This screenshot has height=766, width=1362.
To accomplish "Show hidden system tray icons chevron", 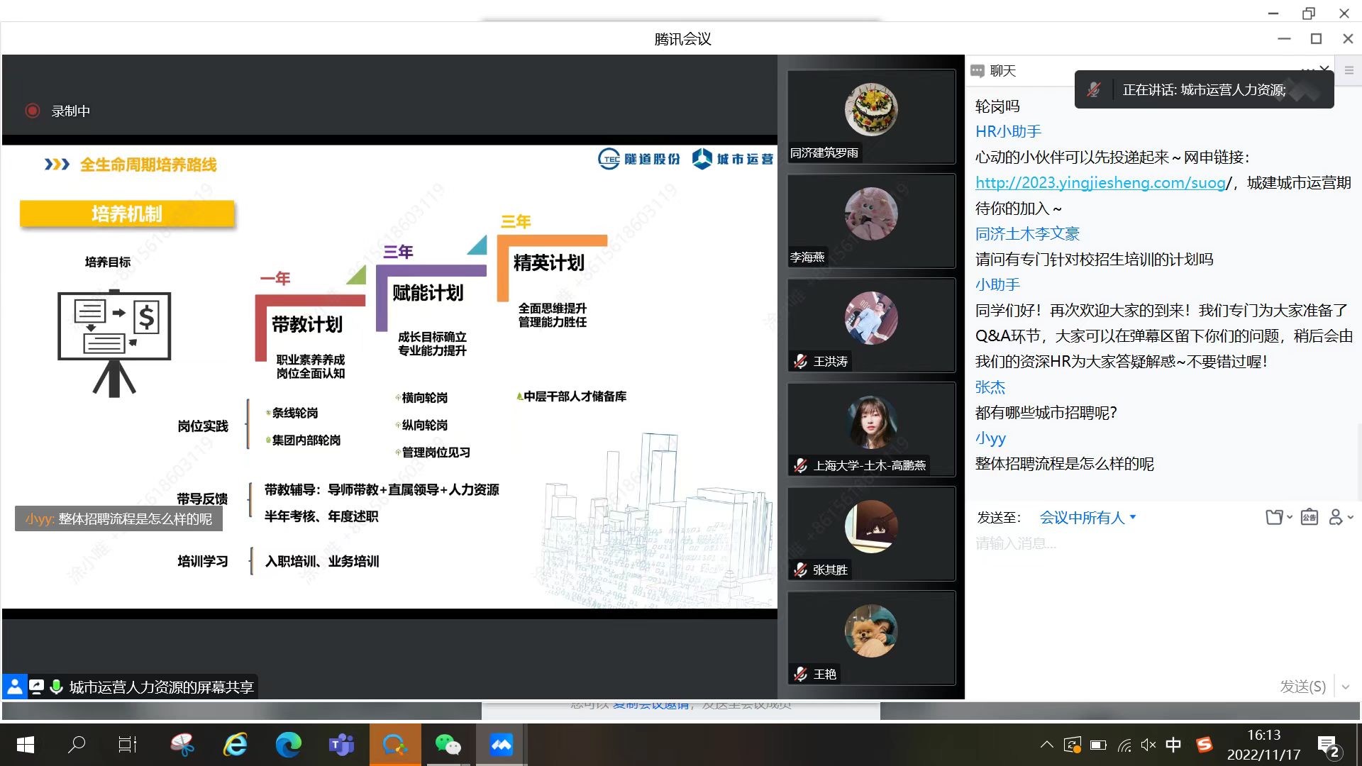I will 1047,745.
